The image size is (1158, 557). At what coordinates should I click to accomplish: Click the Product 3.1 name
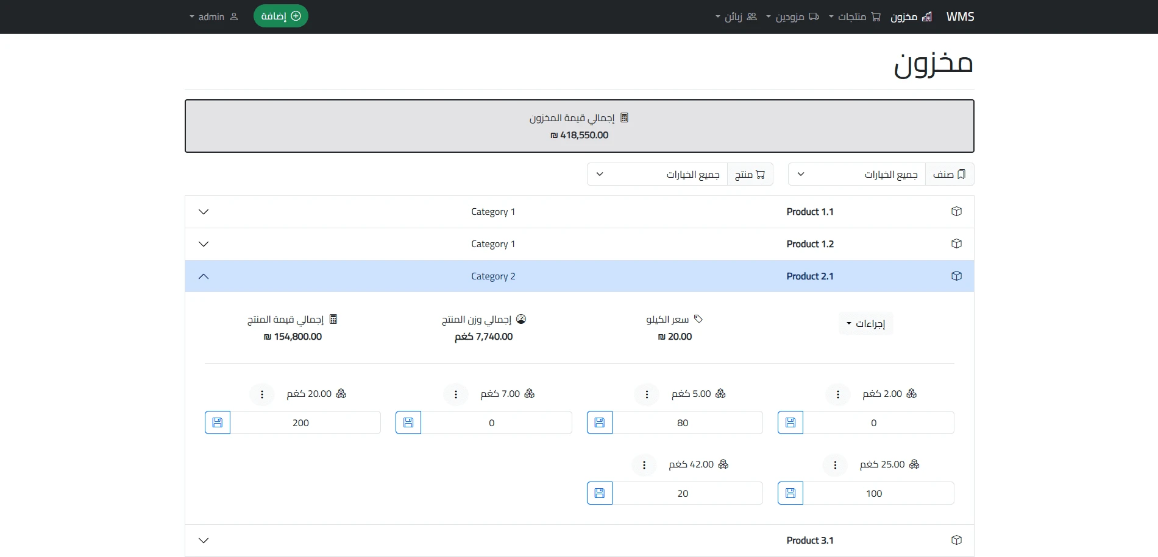(810, 541)
